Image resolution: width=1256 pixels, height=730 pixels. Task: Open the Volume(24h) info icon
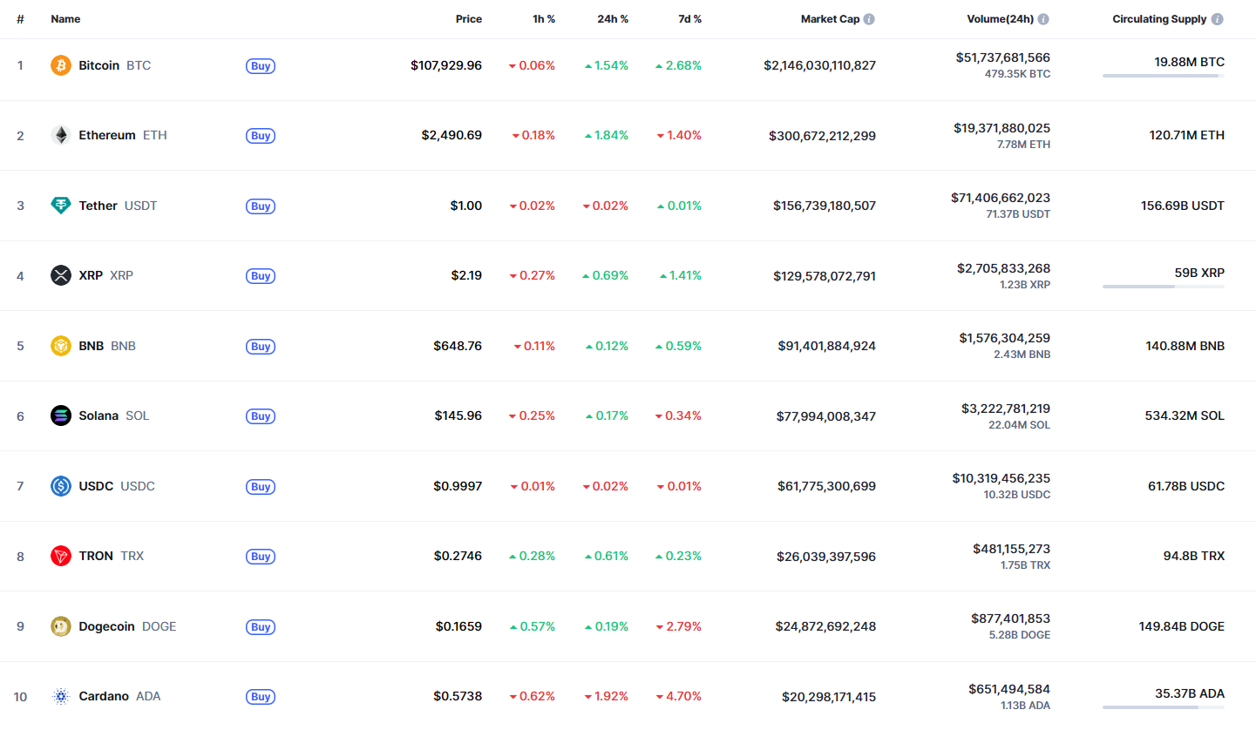click(1043, 19)
